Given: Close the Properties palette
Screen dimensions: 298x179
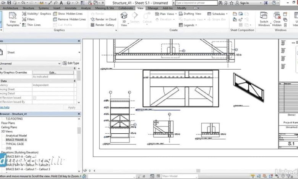Looking at the screenshot, I should [79, 41].
